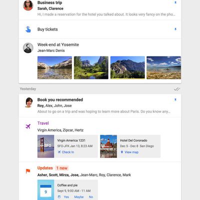Click the avatar on Book you recommended
Image resolution: width=200 pixels, height=200 pixels.
click(28, 102)
